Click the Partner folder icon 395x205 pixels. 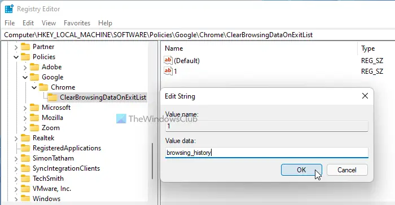[25, 47]
